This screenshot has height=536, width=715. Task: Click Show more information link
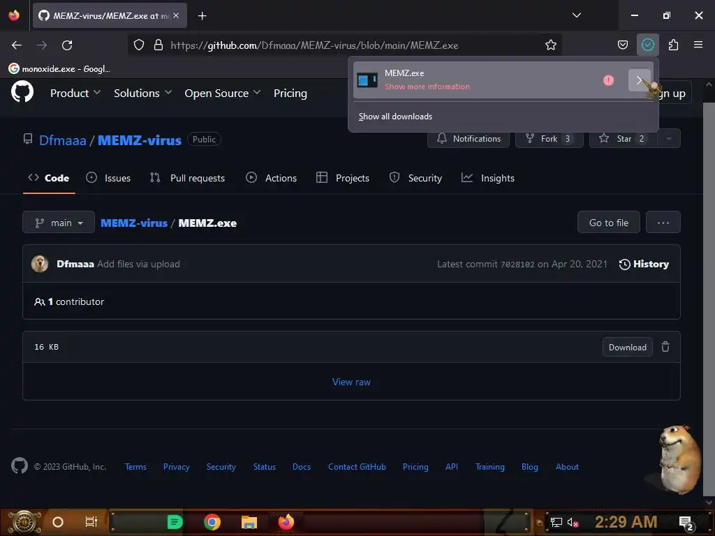[x=427, y=87]
